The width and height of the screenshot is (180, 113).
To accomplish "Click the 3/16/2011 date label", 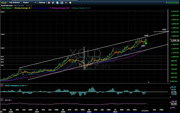I will (x=145, y=111).
